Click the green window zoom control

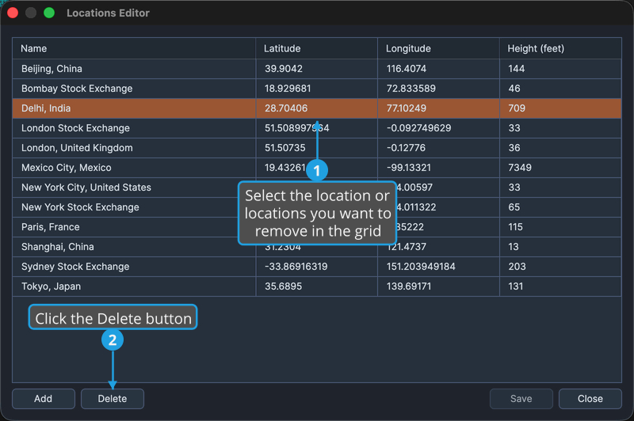coord(49,13)
